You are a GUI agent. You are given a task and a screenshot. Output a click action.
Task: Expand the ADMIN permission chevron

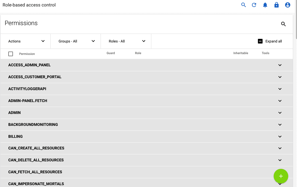tap(280, 113)
